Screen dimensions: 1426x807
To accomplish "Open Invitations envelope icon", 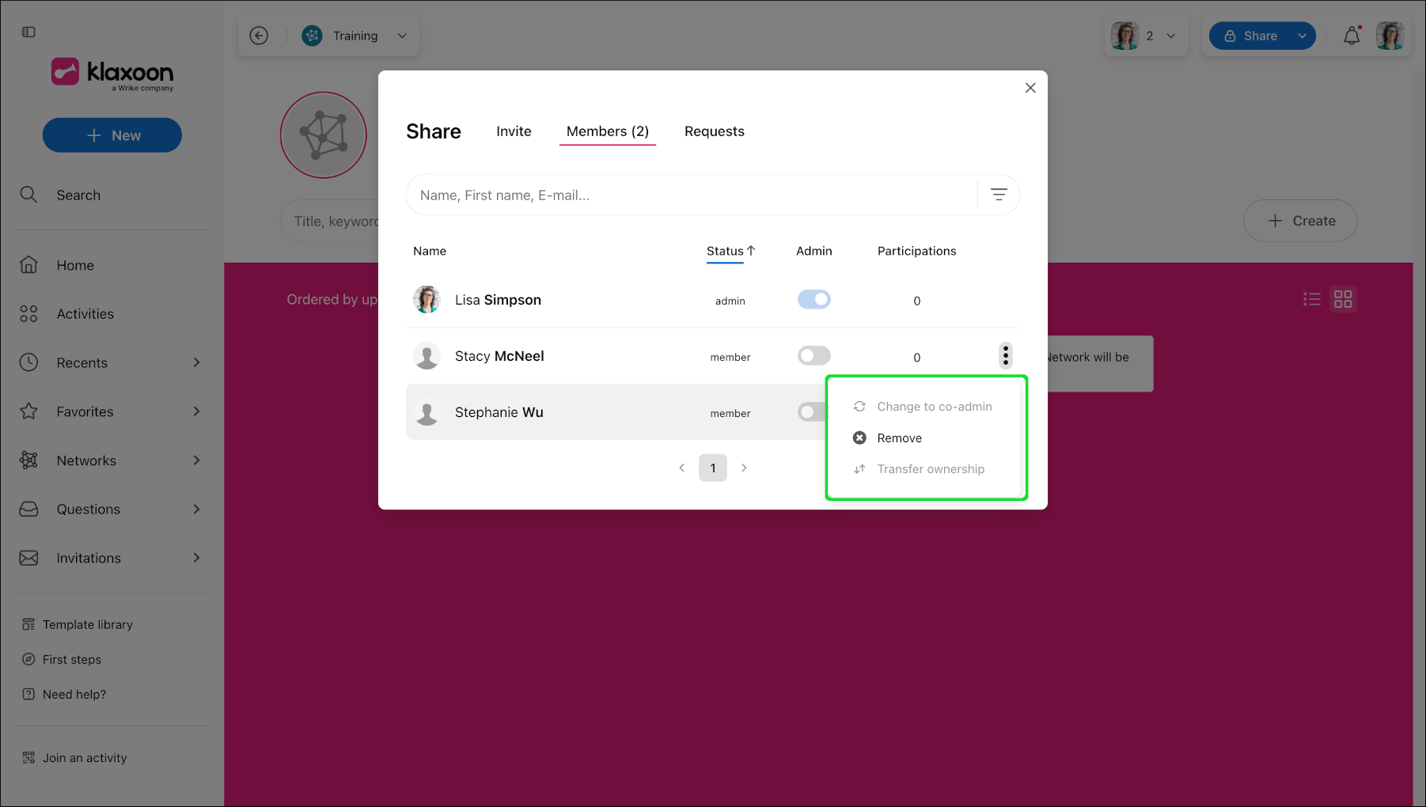I will point(28,558).
